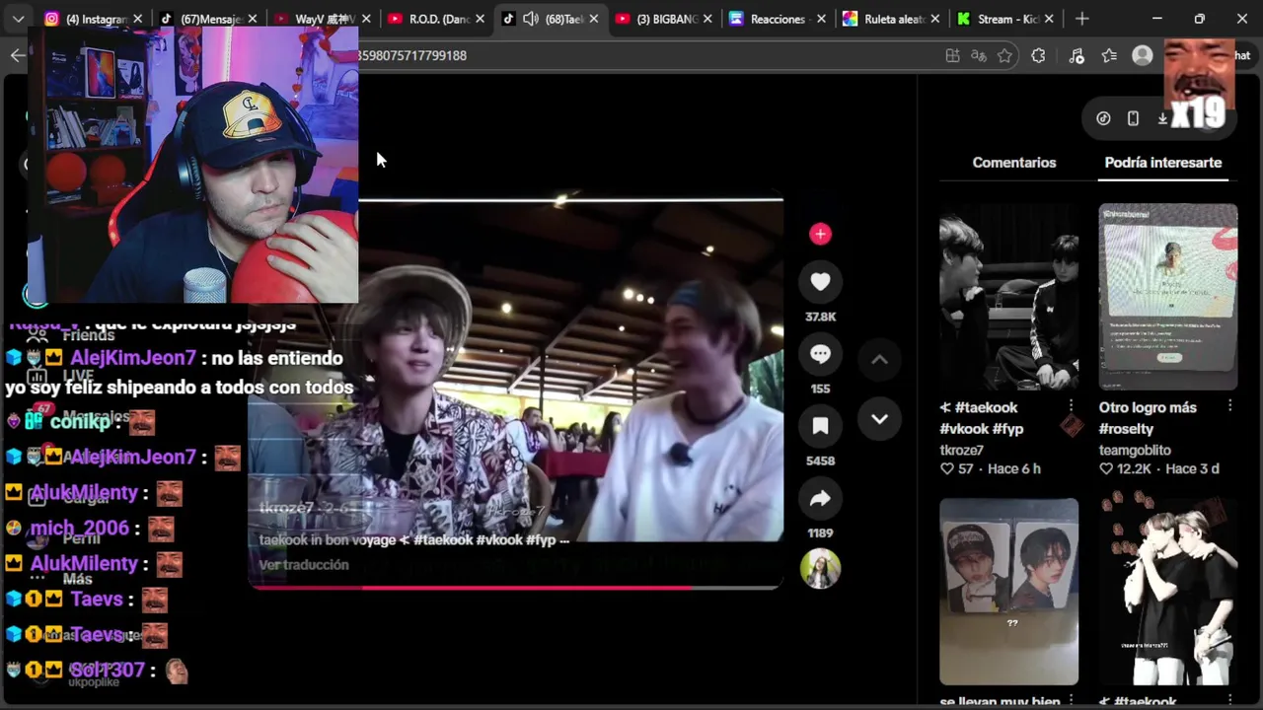
Task: Open the black-and-white taekook thumbnail
Action: 1008,297
